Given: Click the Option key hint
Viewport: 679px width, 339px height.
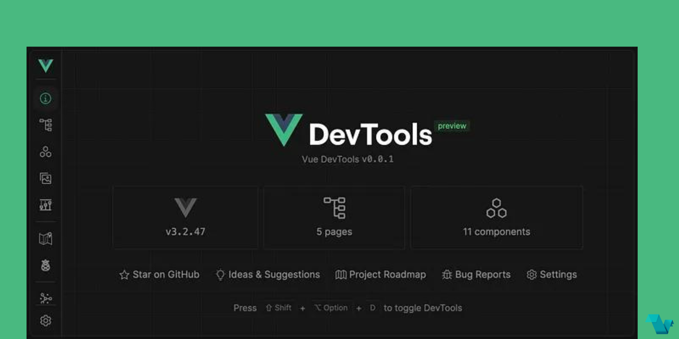Looking at the screenshot, I should 331,308.
